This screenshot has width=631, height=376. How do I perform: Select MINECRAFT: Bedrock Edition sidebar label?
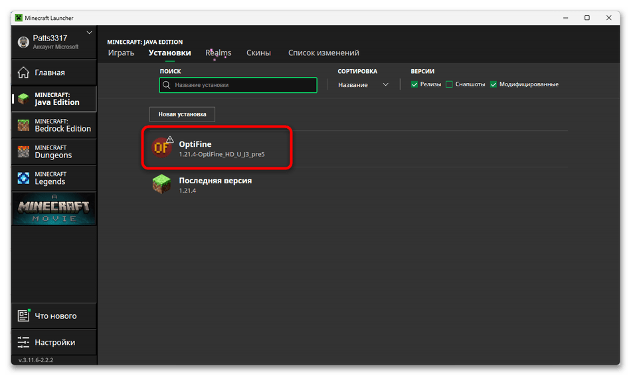click(63, 125)
